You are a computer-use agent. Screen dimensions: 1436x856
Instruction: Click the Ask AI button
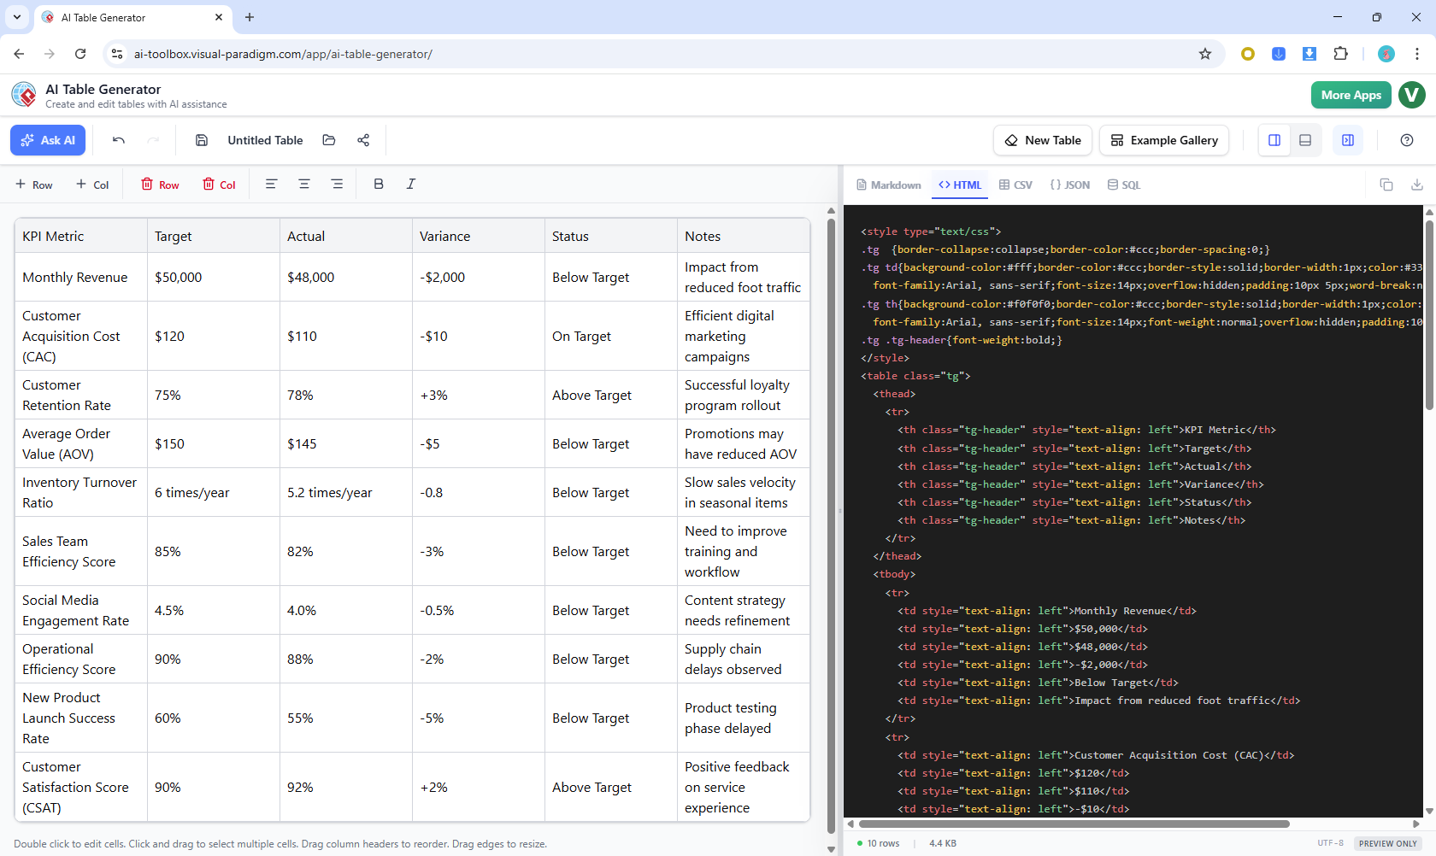click(48, 140)
